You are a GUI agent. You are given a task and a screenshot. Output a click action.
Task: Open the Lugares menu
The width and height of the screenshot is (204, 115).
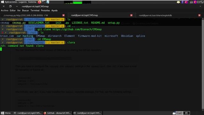(x=23, y=2)
